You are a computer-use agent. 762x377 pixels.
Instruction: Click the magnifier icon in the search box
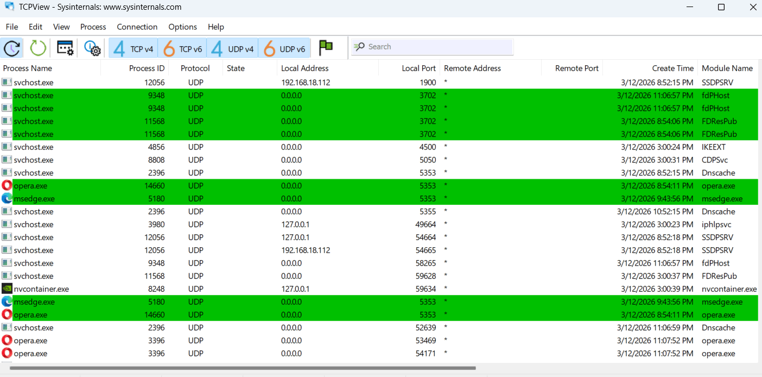coord(359,47)
